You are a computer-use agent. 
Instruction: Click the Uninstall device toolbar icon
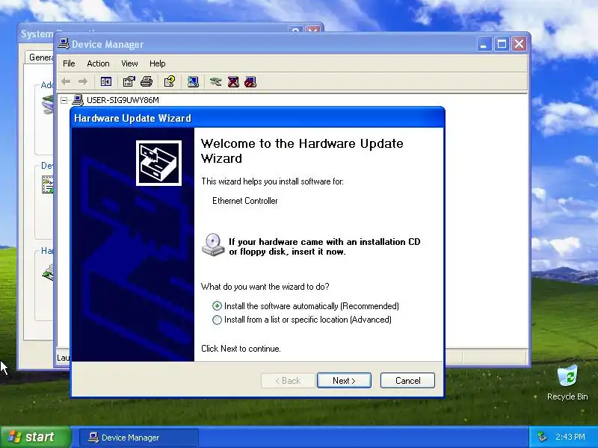(233, 81)
